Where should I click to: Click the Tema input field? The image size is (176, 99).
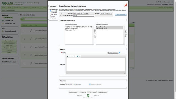click(x=86, y=53)
